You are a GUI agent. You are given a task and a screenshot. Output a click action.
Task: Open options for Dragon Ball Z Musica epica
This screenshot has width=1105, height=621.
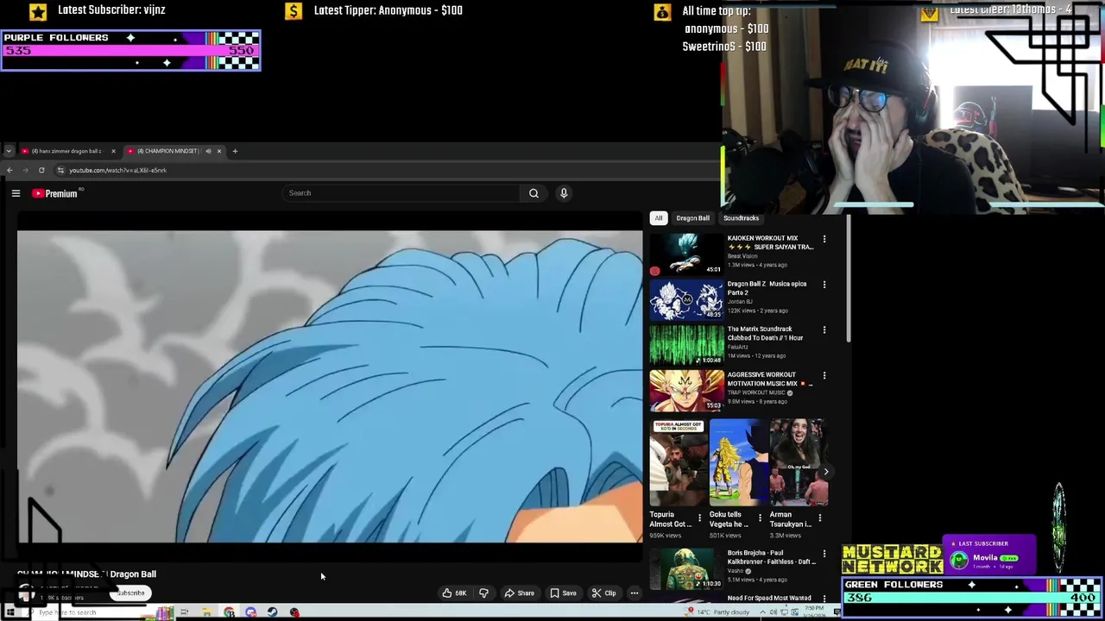(x=824, y=285)
